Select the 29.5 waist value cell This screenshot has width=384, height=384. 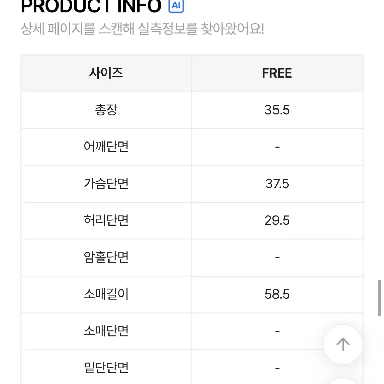point(277,220)
